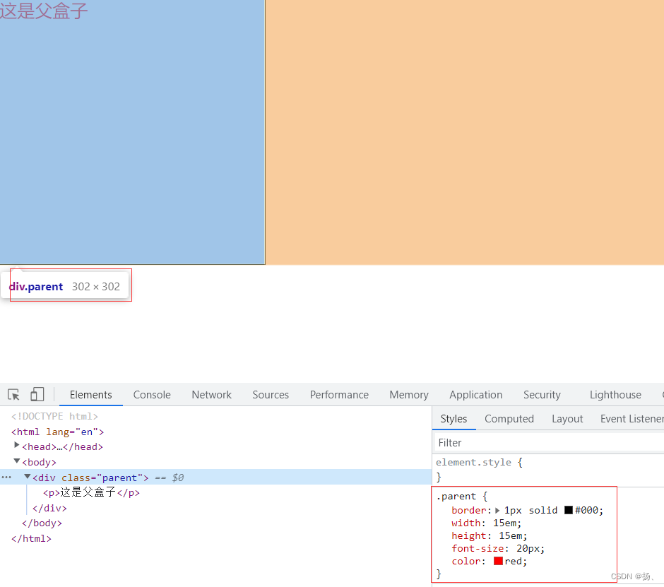Switch to the Security tab

click(x=542, y=395)
